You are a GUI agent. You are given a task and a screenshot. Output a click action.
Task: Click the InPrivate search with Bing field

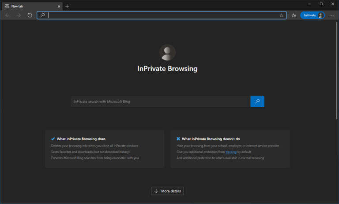[160, 101]
